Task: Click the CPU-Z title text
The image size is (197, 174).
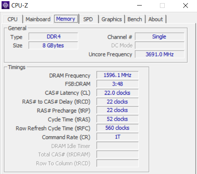Action: (20, 6)
